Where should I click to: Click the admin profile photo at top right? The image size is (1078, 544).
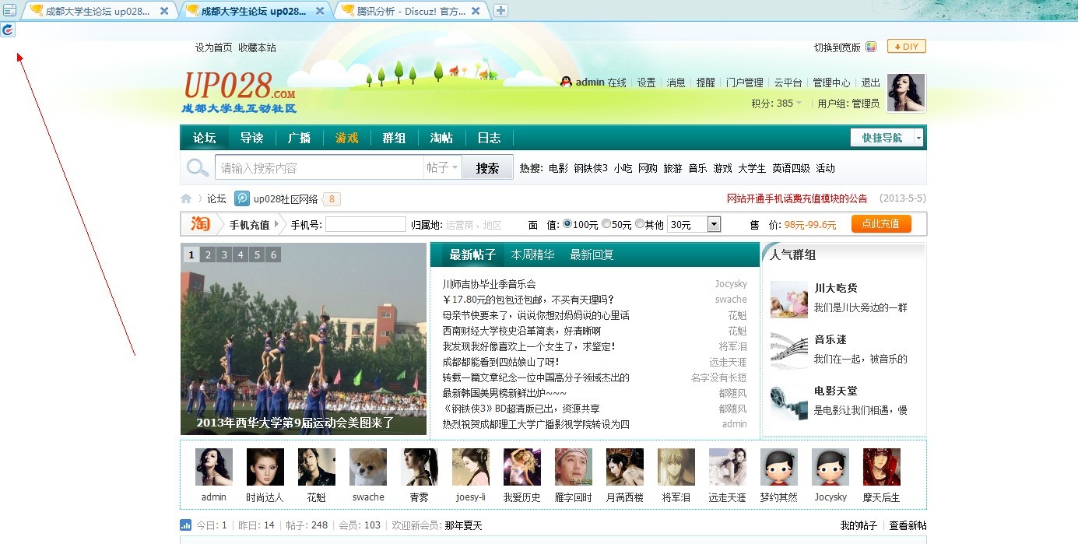click(907, 93)
